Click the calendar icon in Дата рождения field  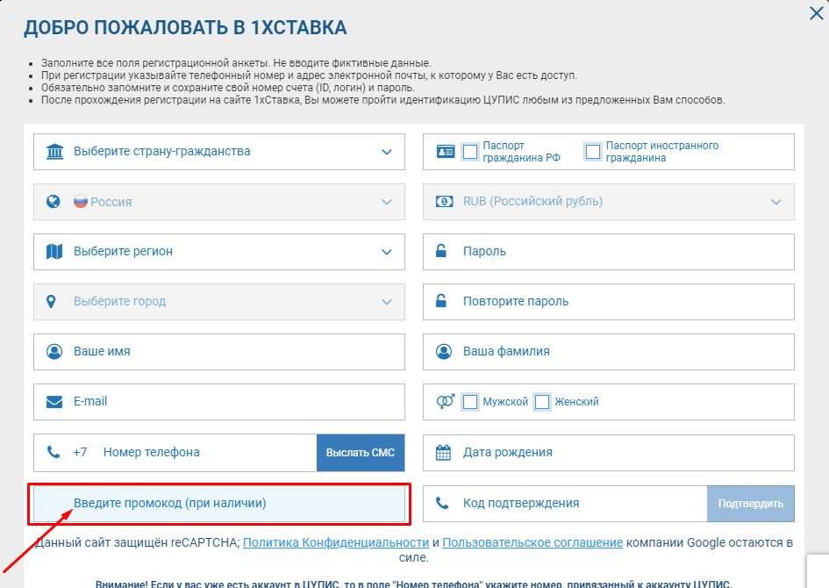446,452
